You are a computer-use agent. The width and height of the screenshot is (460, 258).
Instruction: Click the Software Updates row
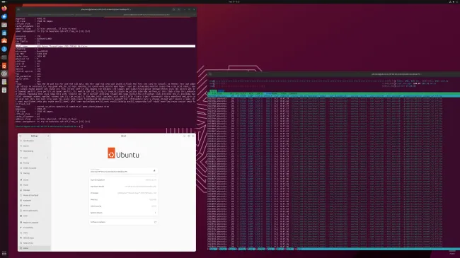123,222
